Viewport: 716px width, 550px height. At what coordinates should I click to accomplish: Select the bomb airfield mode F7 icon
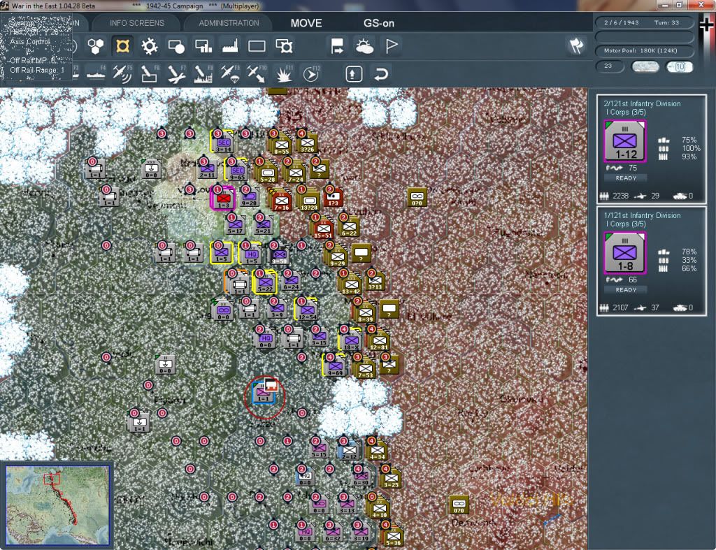(176, 73)
